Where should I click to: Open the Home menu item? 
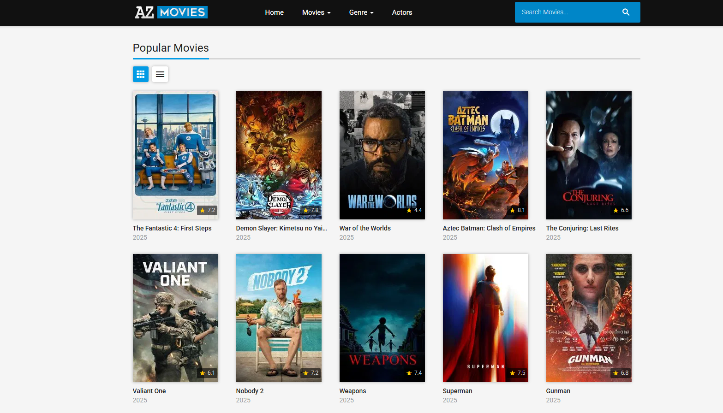click(274, 12)
